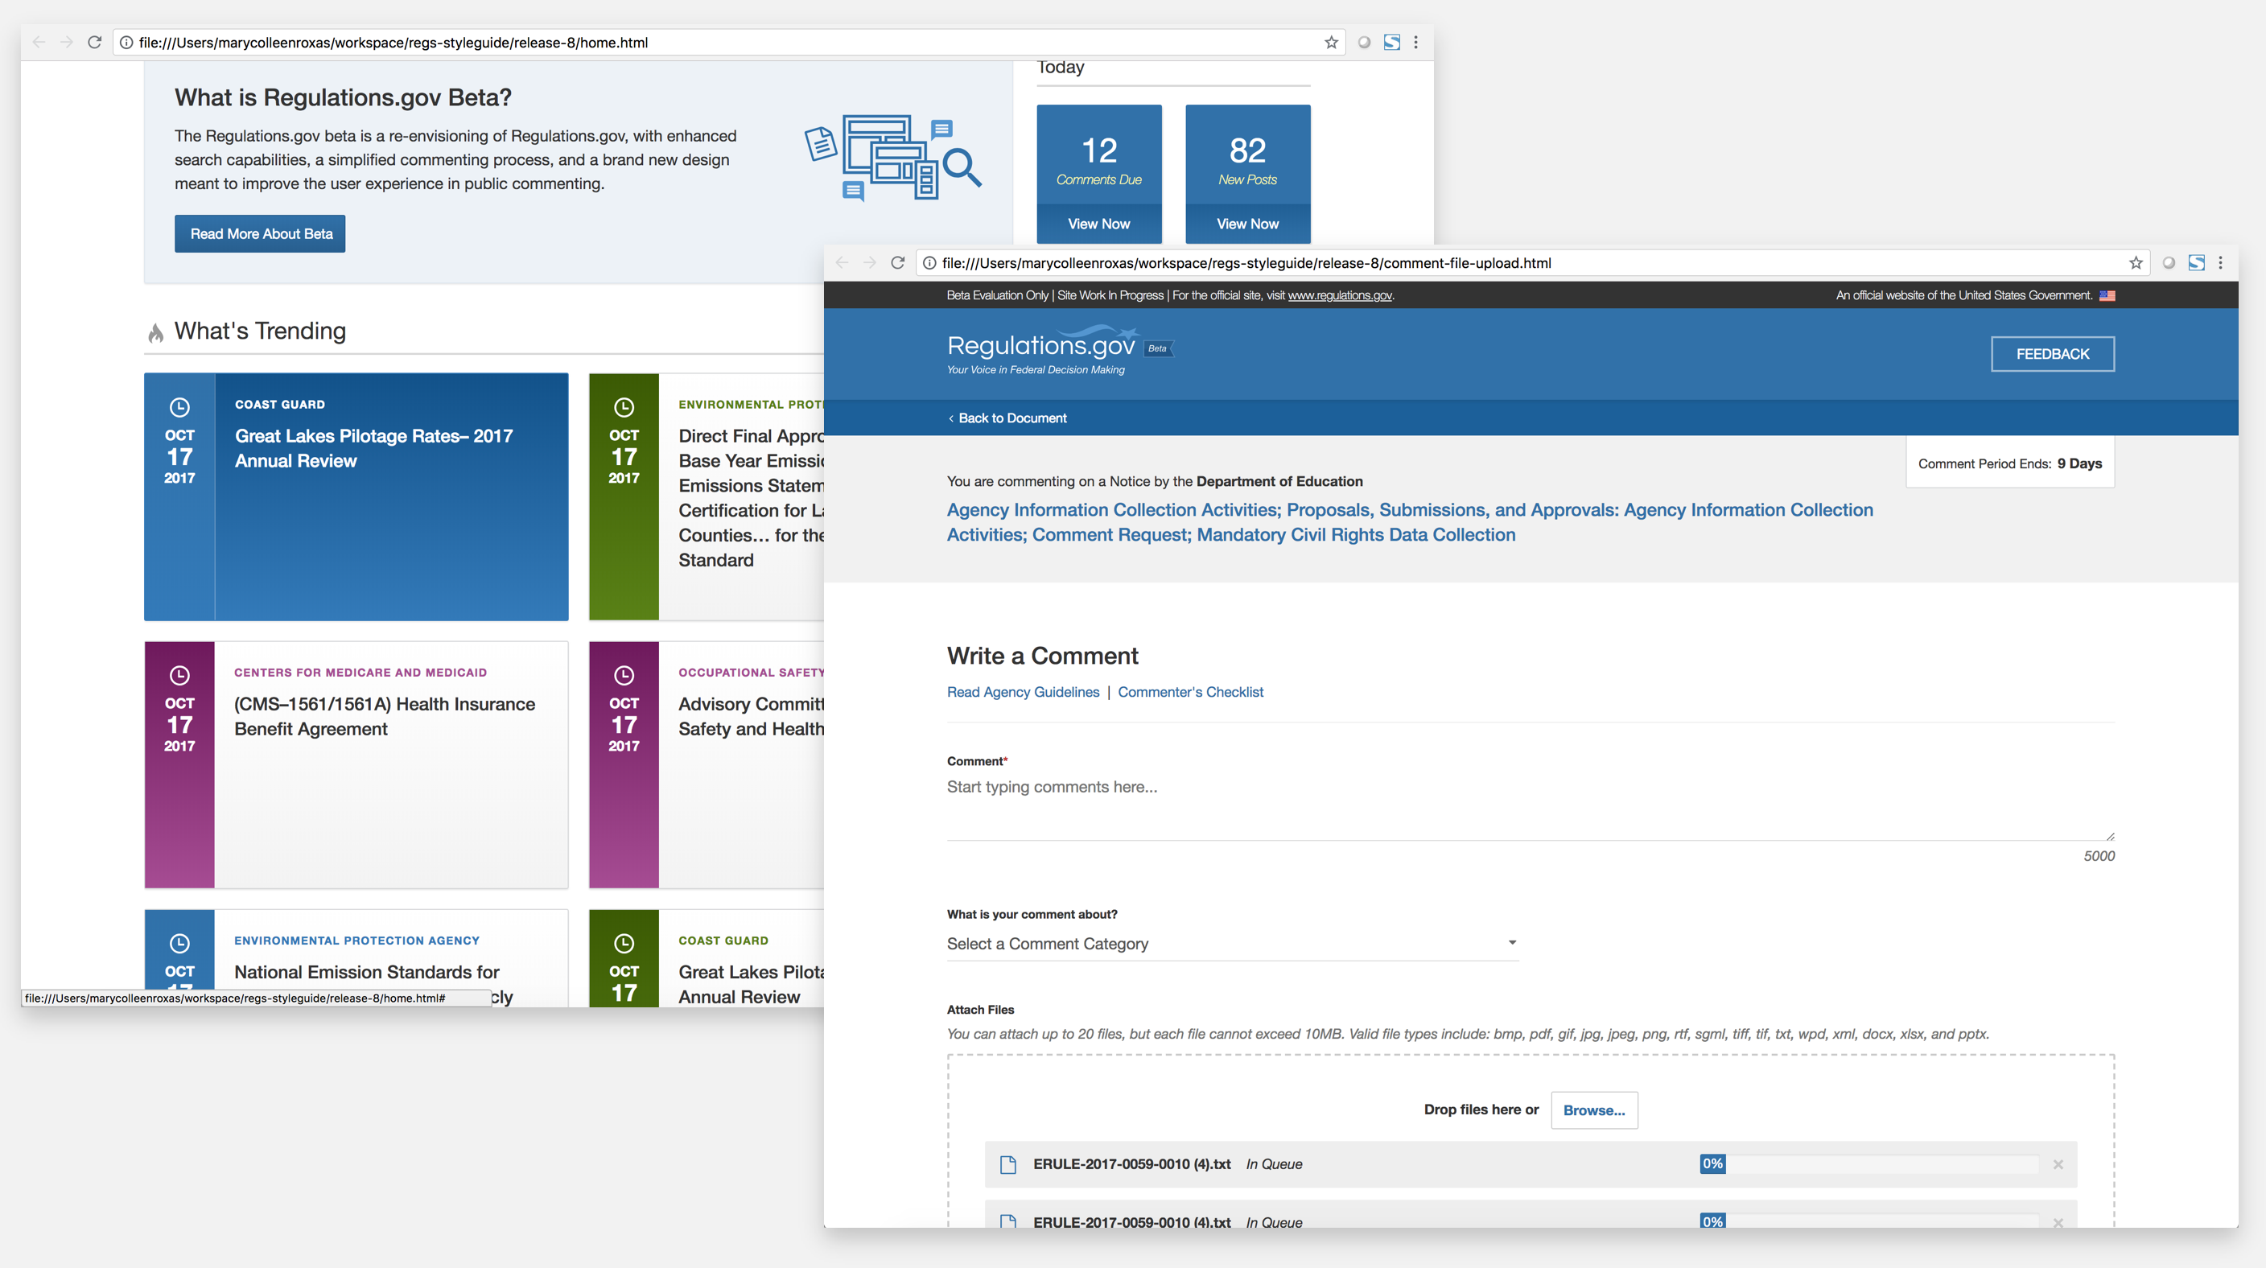
Task: Click 'CENTERS FOR MEDICARE AND MEDICAID' agency label
Action: click(x=360, y=673)
